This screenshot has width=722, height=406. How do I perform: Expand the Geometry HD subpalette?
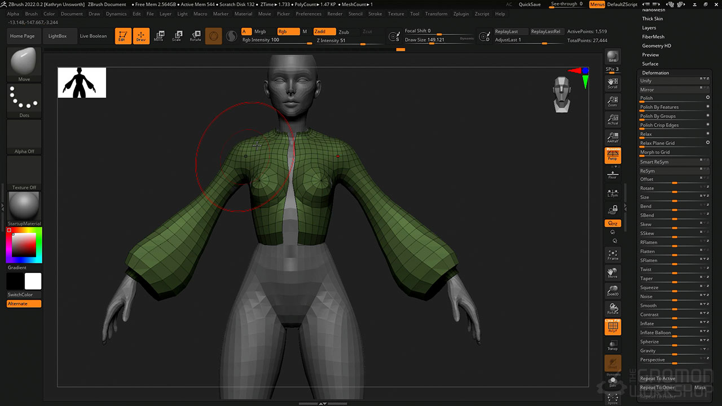(x=656, y=46)
